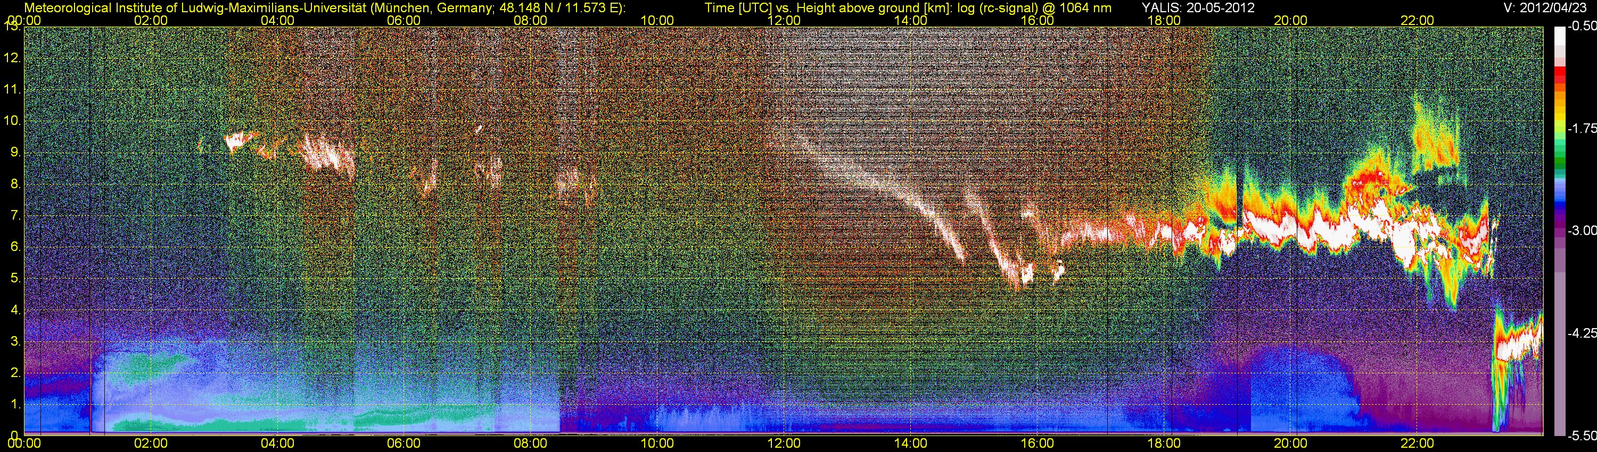The height and width of the screenshot is (452, 1597).
Task: Click the 11 km height axis label
Action: (x=12, y=90)
